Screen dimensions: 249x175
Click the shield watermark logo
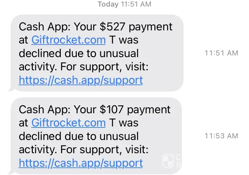pos(168,161)
